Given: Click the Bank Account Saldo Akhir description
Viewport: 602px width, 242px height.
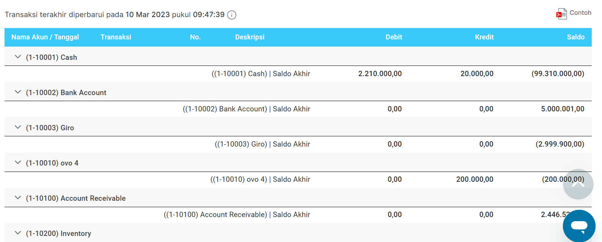Looking at the screenshot, I should [x=246, y=109].
